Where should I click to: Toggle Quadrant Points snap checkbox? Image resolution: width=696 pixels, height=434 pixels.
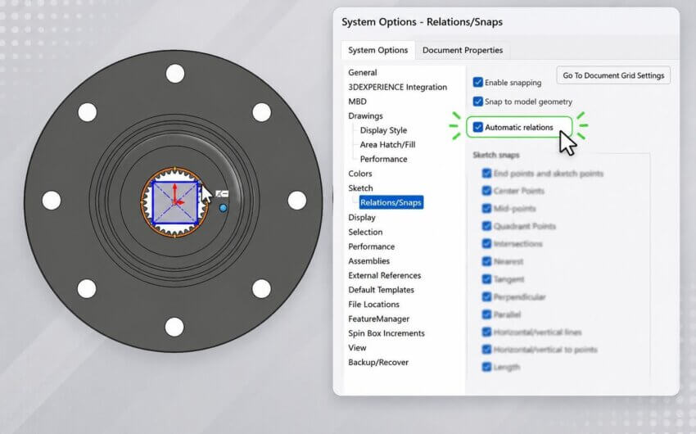[486, 226]
